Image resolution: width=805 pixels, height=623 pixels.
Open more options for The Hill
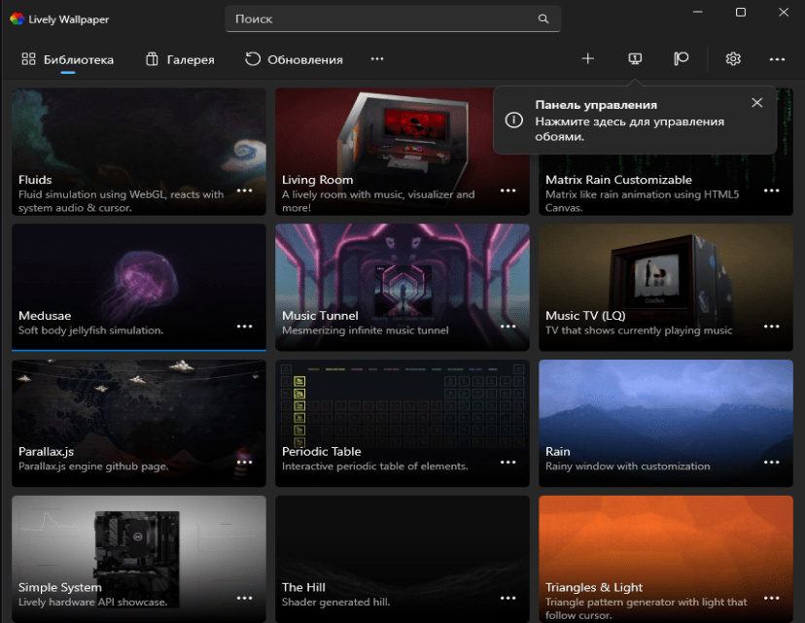(507, 598)
